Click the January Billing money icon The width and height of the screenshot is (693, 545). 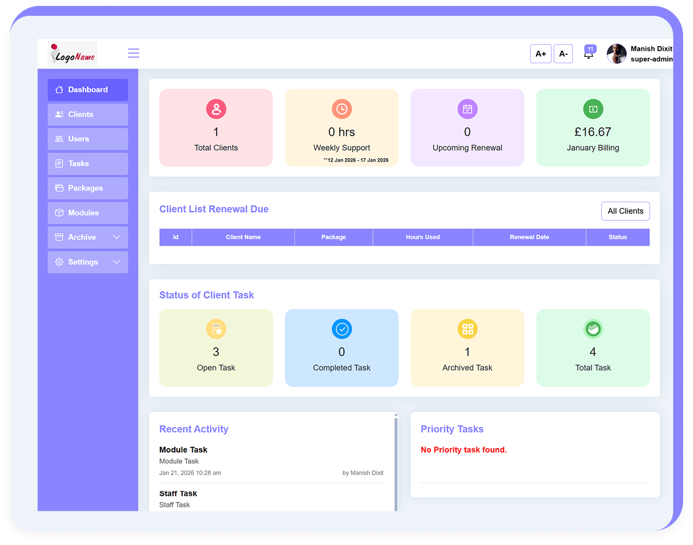coord(593,109)
